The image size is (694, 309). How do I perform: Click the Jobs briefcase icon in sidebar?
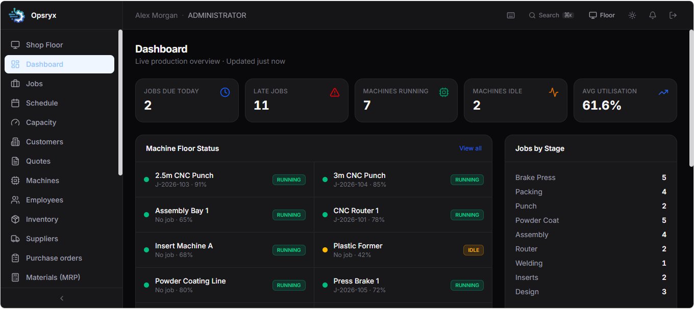[x=15, y=84]
